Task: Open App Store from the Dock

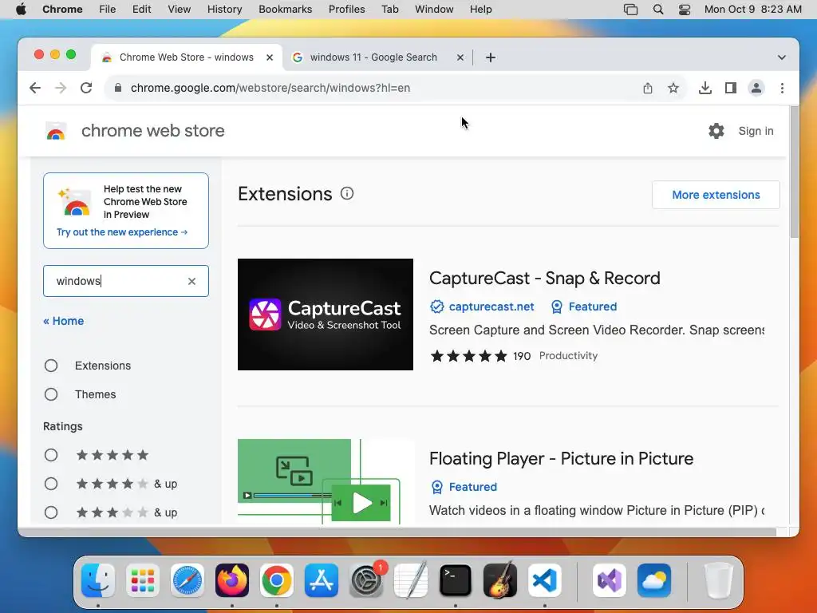Action: 322,580
